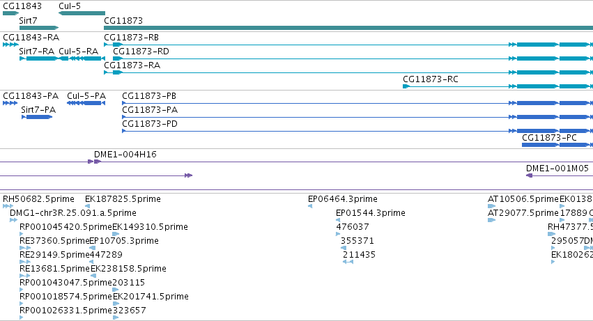Select the Cul-5 gene feature bar
Image resolution: width=593 pixels, height=321 pixels.
82,13
